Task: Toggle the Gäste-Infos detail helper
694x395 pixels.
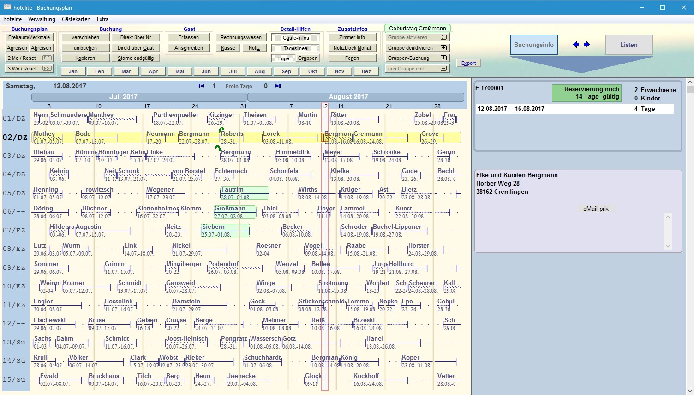Action: [x=295, y=38]
